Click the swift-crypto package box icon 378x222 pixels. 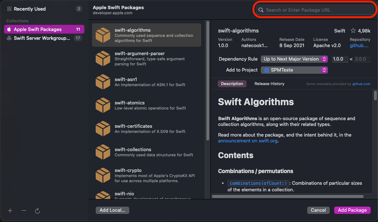(x=103, y=176)
